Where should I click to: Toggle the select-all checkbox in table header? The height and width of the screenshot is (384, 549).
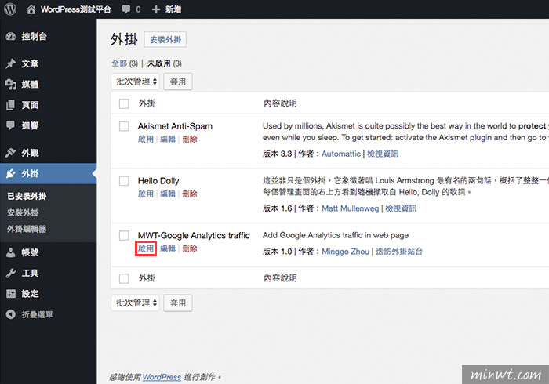coord(124,103)
